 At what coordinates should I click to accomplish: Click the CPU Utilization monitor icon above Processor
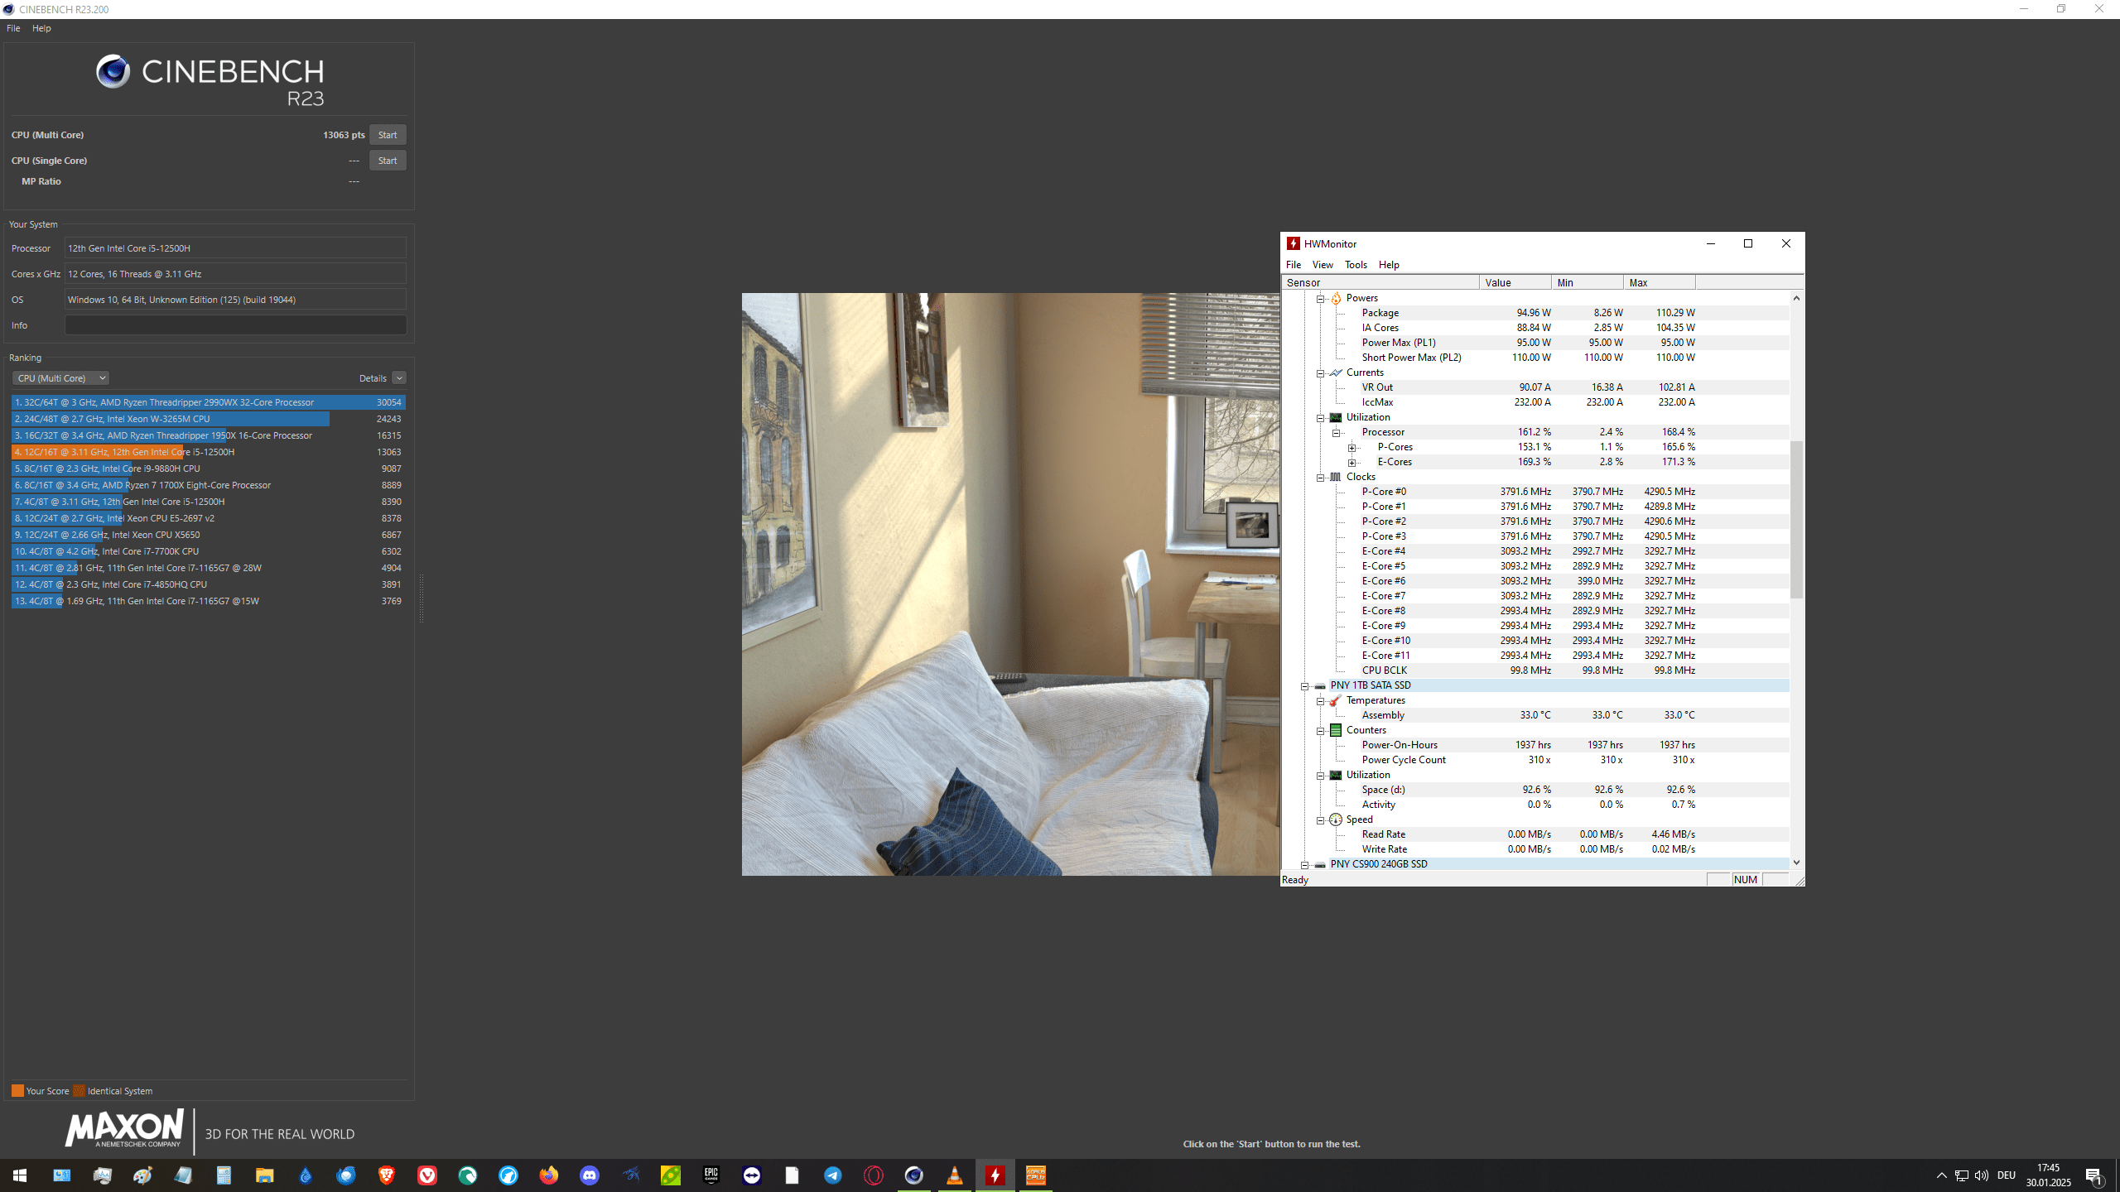tap(1336, 417)
